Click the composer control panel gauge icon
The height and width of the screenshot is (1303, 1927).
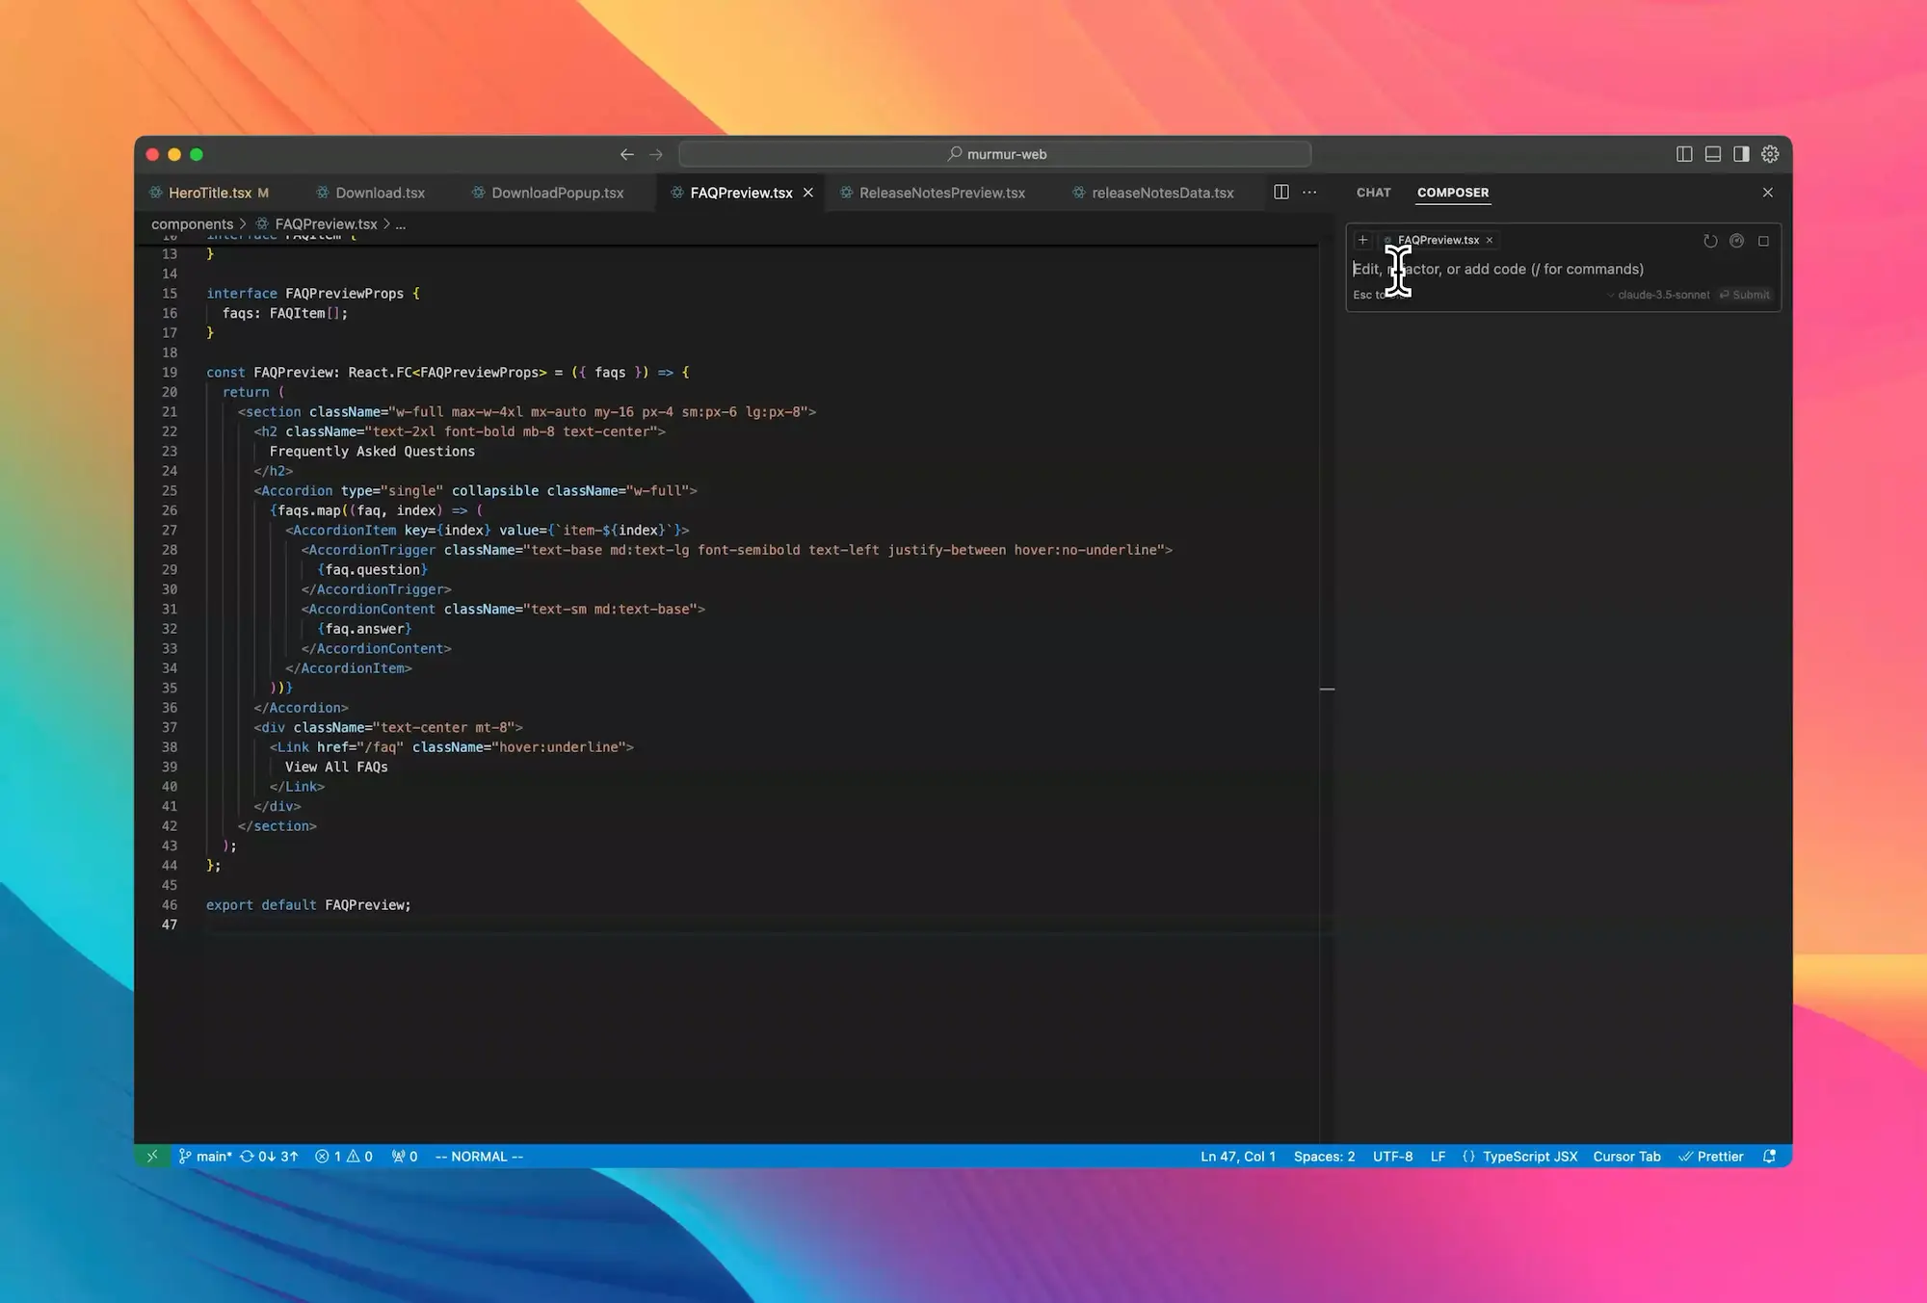[x=1736, y=241]
